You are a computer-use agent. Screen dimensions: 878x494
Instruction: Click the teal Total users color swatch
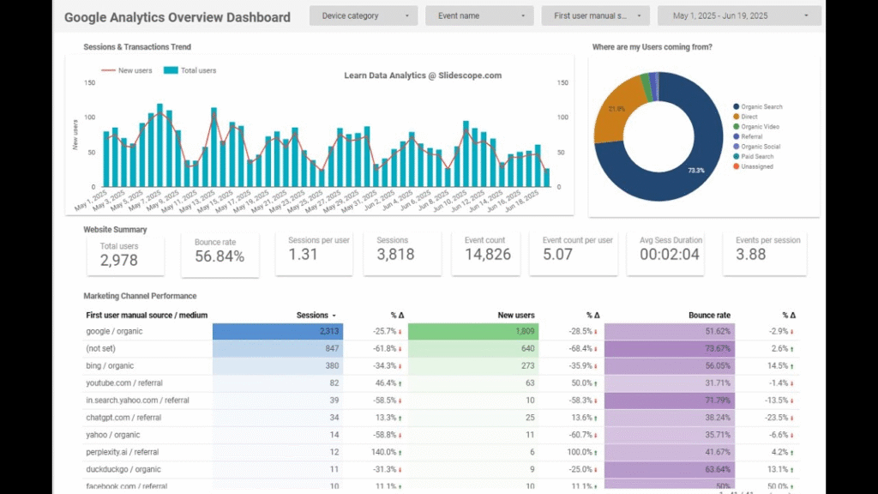pyautogui.click(x=170, y=70)
